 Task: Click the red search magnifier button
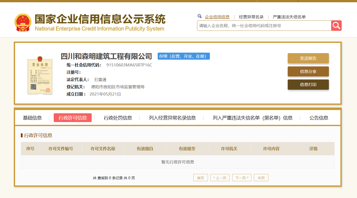(336, 26)
